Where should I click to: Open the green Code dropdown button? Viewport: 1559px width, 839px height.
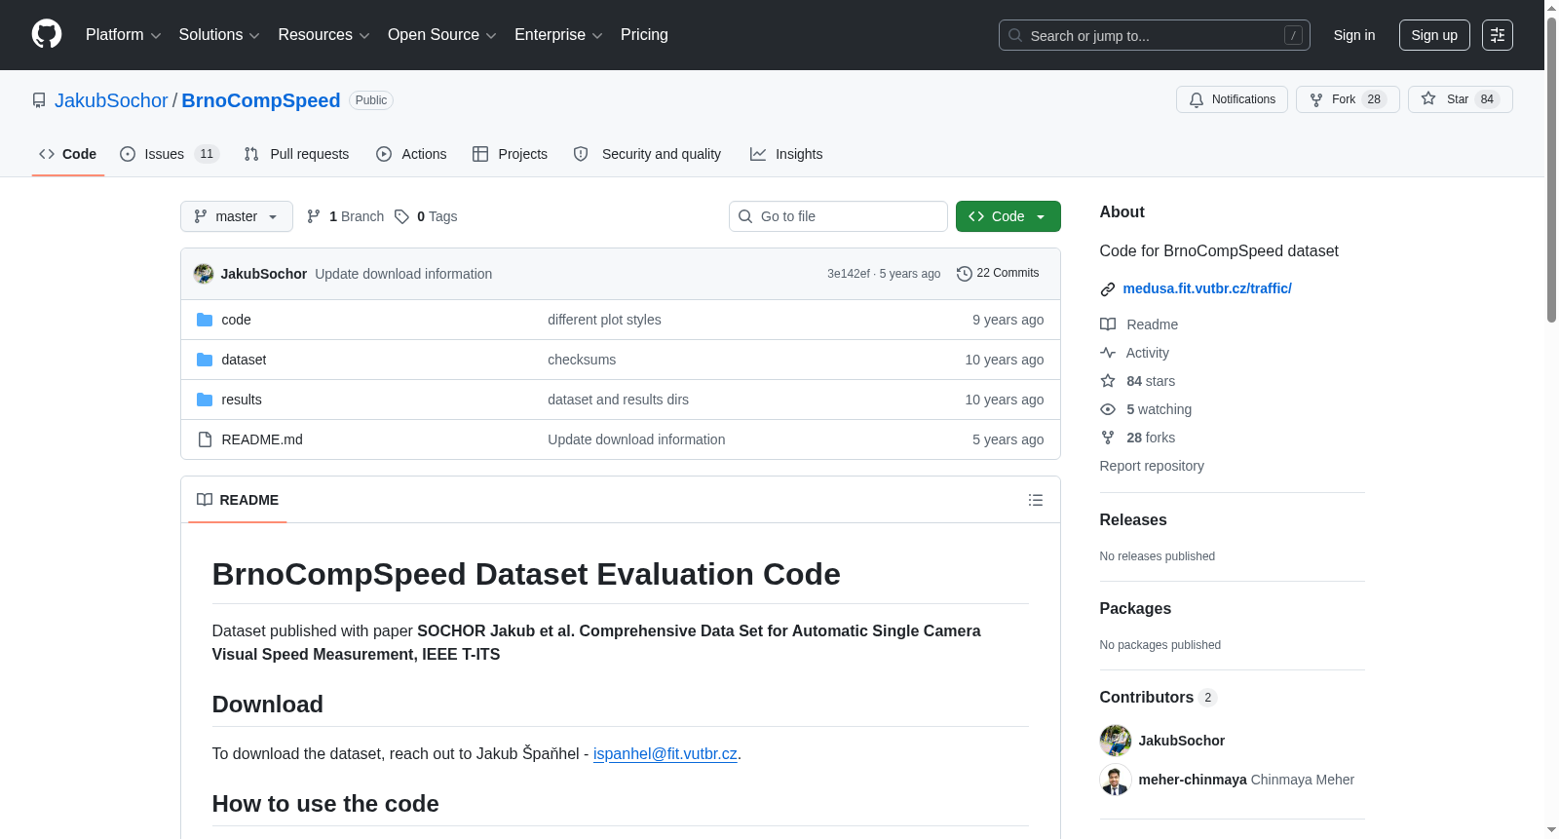tap(1008, 216)
